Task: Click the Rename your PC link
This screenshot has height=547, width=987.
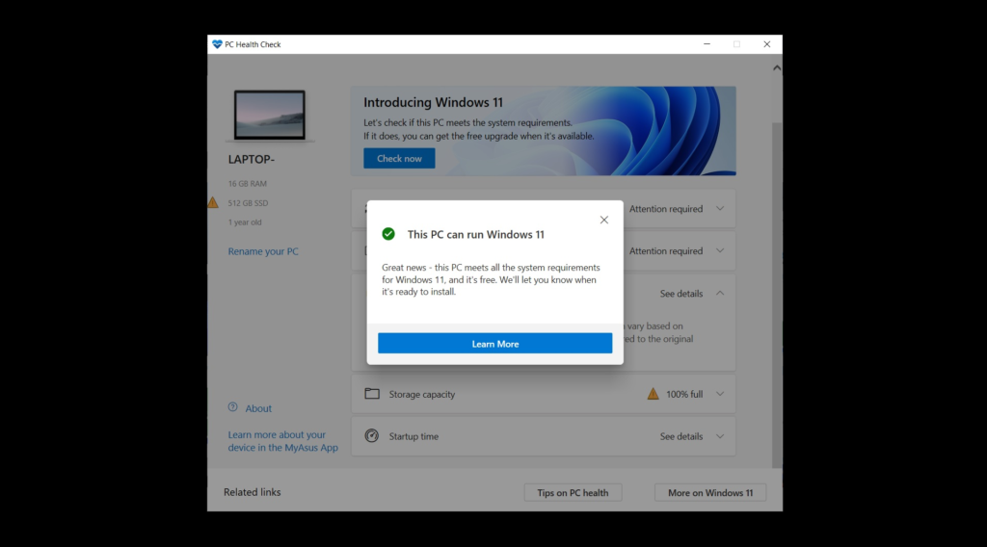Action: 263,251
